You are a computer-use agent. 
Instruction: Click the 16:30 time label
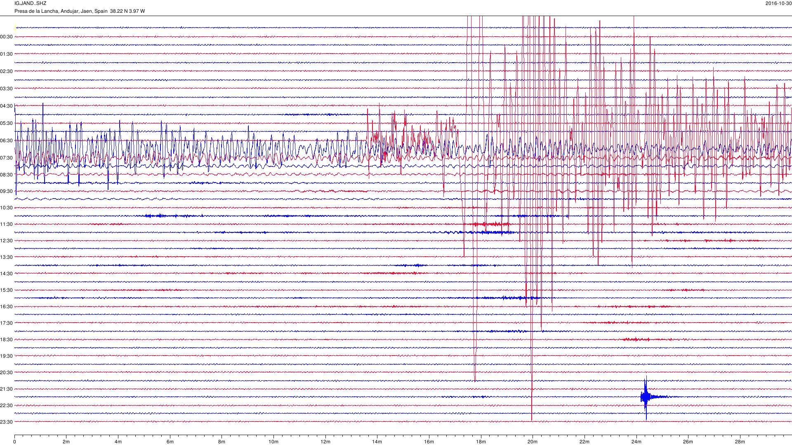[x=6, y=307]
